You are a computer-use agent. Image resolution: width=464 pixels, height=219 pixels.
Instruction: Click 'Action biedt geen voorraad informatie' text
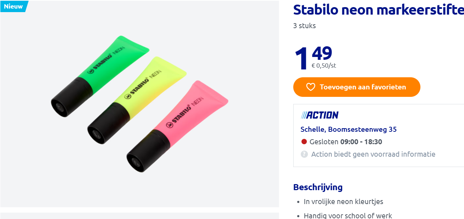click(374, 154)
